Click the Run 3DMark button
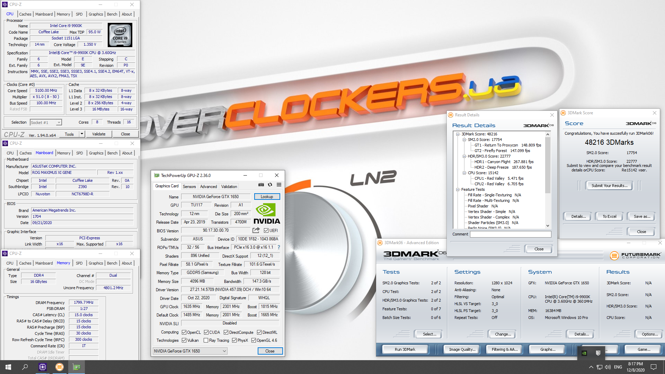Viewport: 665px width, 374px height. tap(405, 349)
